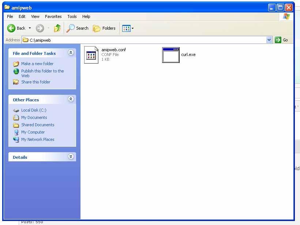Click the Up folder level icon
Screen dimensions: 300x225
click(x=57, y=28)
